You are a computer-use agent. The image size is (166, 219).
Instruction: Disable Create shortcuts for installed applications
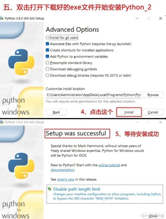coord(48,50)
